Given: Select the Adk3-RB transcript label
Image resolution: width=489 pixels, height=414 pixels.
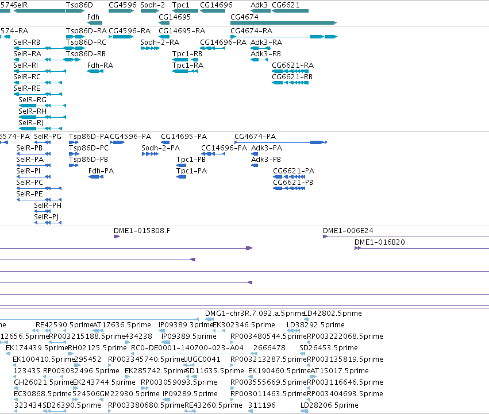Looking at the screenshot, I should [265, 53].
